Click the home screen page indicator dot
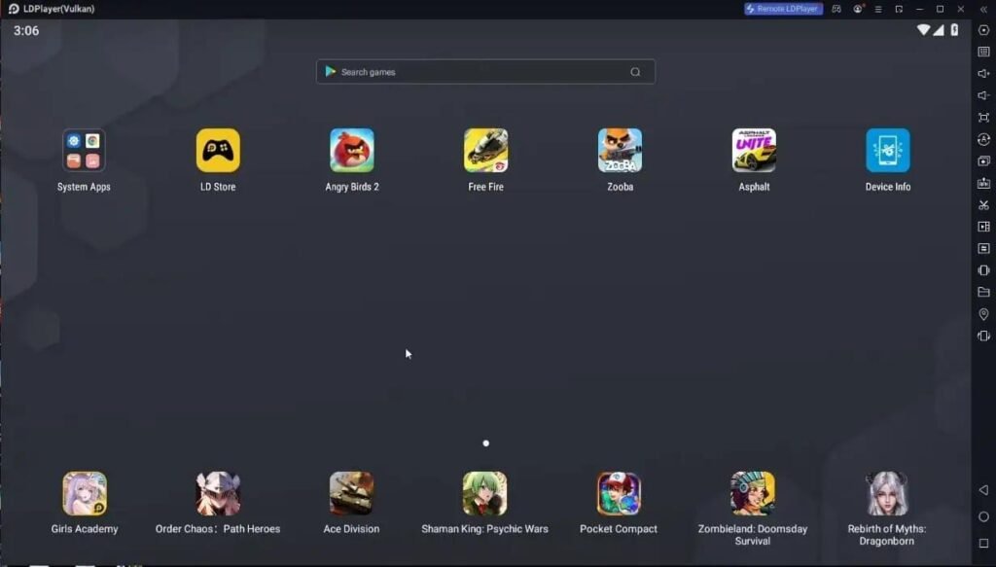Viewport: 996px width, 567px height. (486, 443)
